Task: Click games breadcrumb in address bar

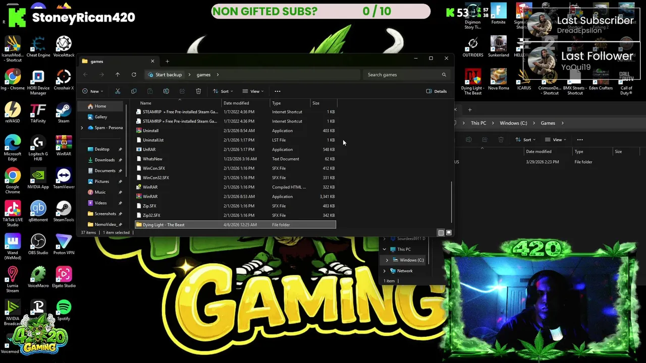Action: point(203,75)
